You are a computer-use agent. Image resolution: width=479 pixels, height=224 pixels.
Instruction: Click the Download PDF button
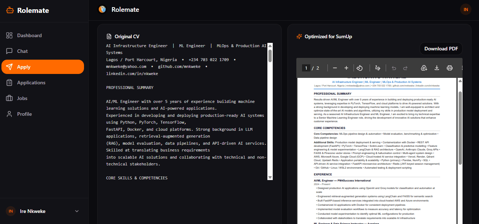tap(441, 49)
